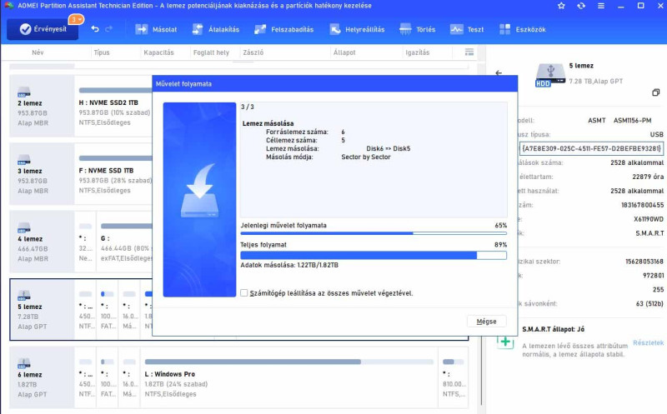Sort by the Foglalt hely column header

pos(211,52)
